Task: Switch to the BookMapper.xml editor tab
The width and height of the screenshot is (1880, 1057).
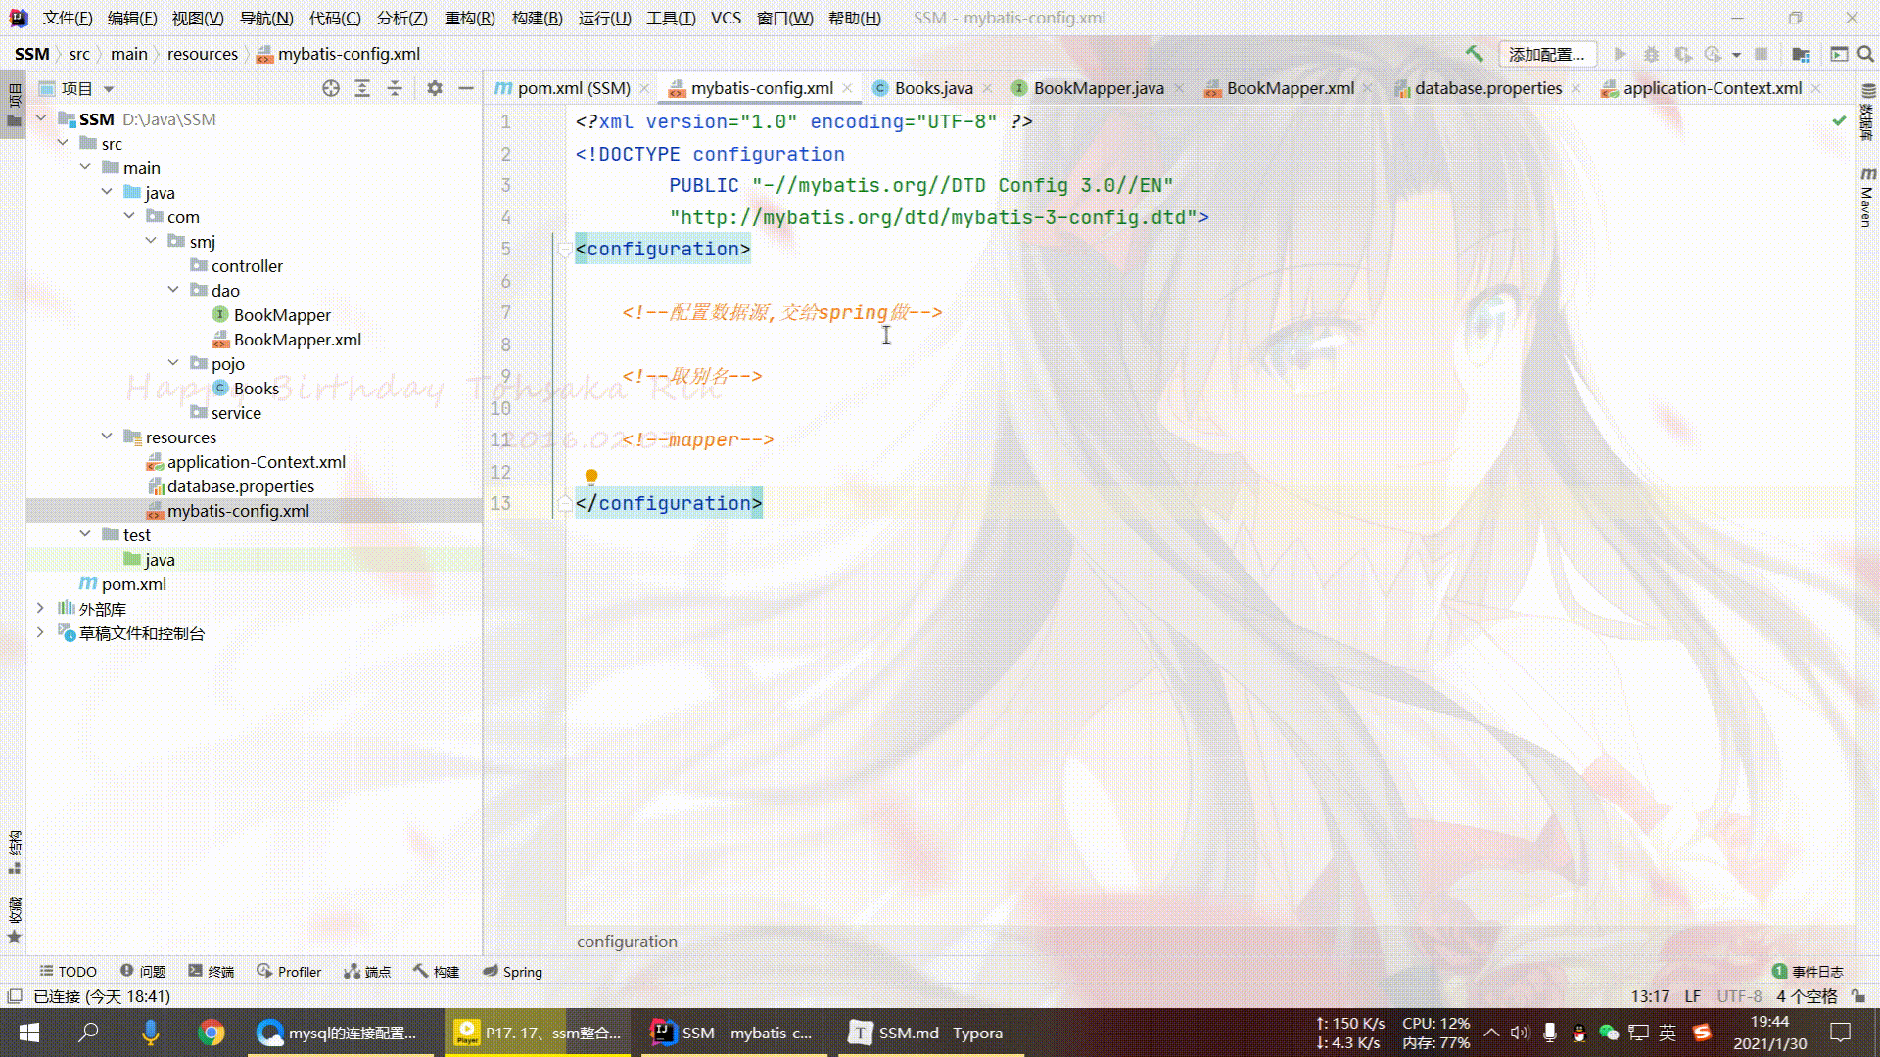Action: pos(1290,88)
